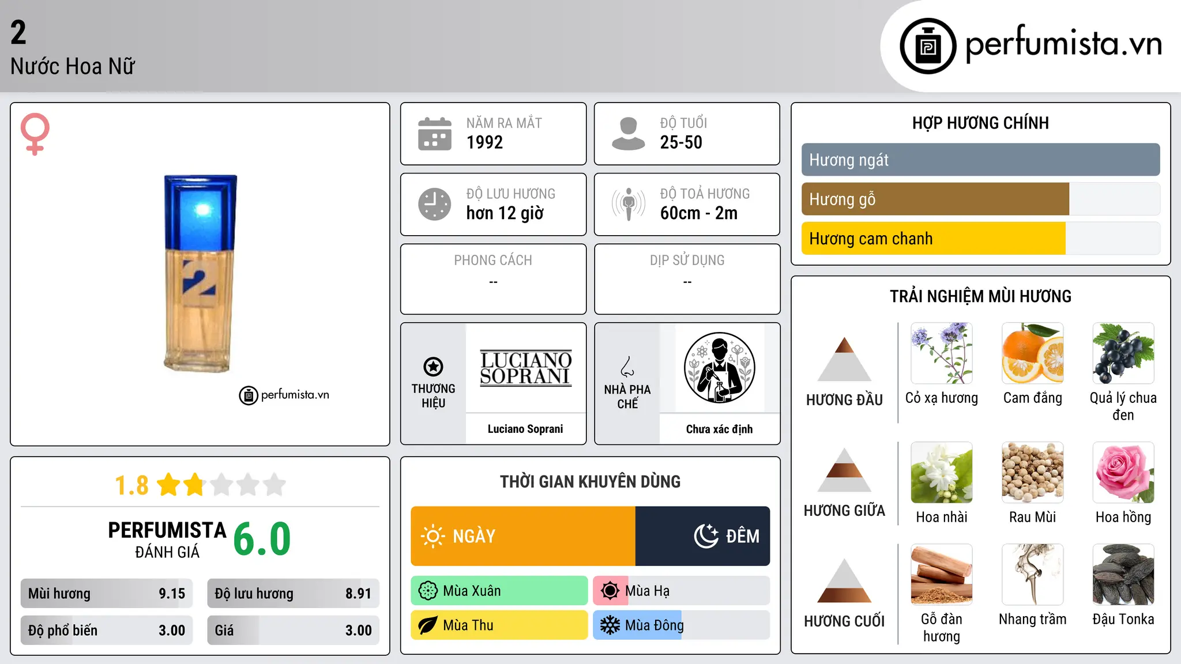Click the perfumer silhouette illustration
The width and height of the screenshot is (1181, 664).
click(x=719, y=368)
